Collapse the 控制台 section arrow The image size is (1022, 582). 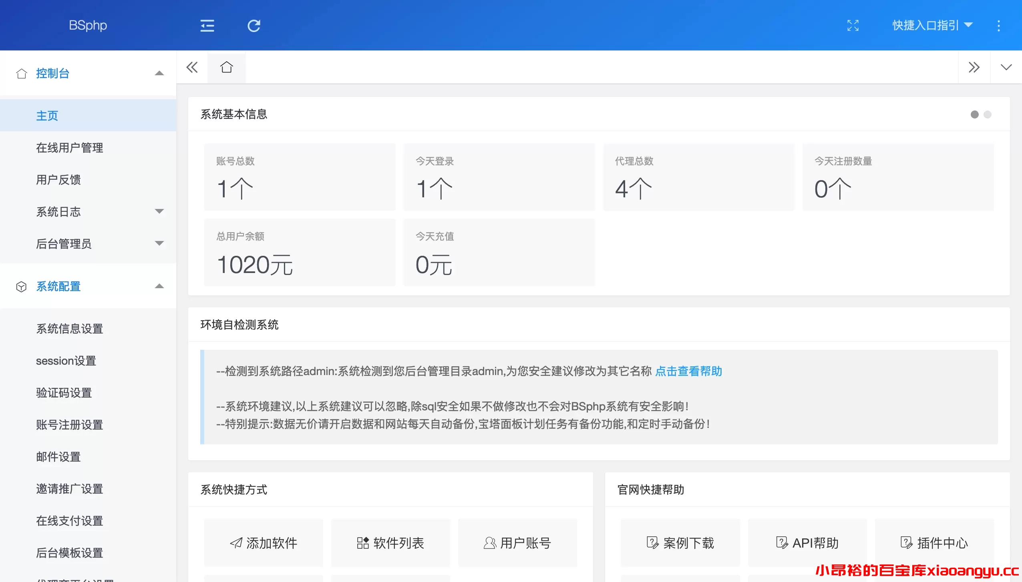coord(159,73)
